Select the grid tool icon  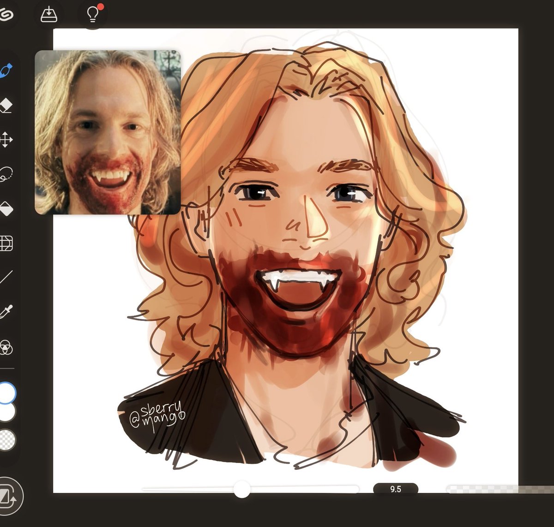pos(6,243)
